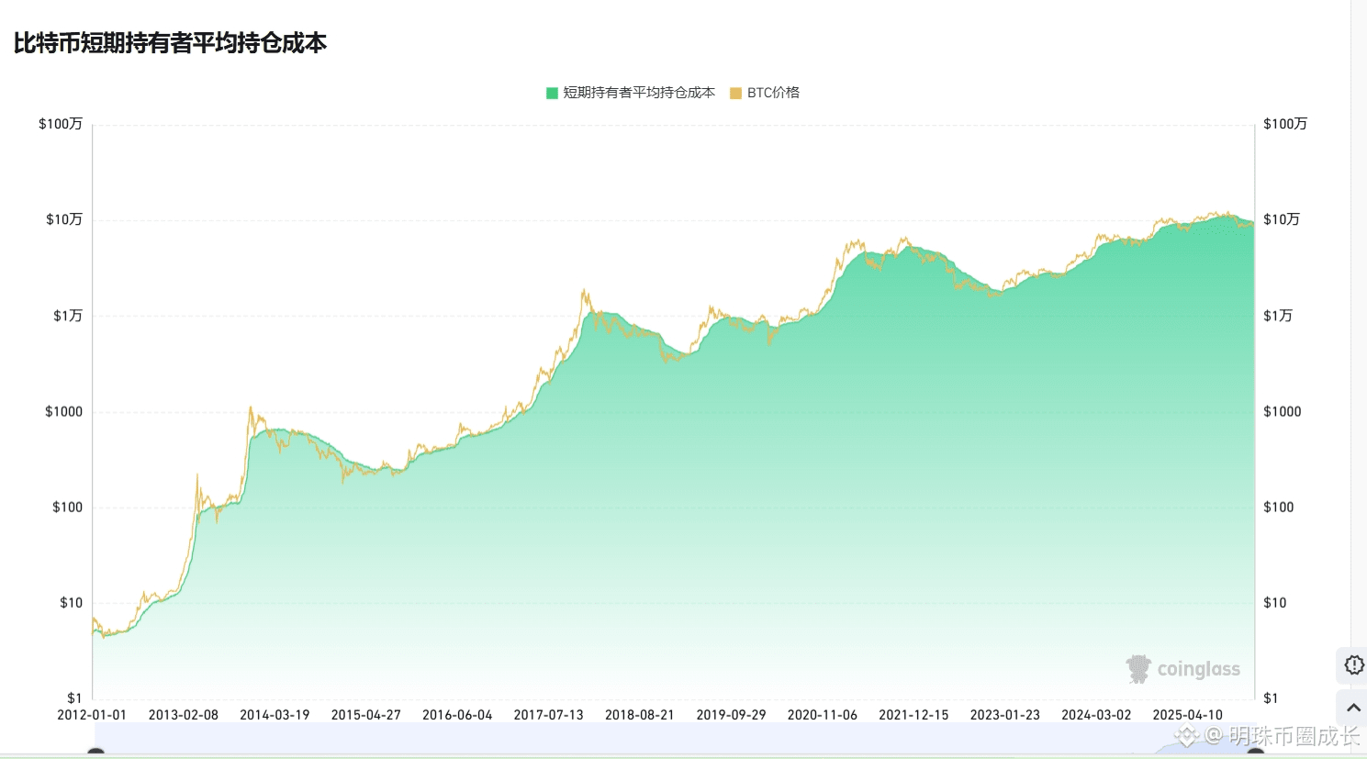The height and width of the screenshot is (759, 1367).
Task: Click the 2025-04-10 date axis label
Action: 1188,715
